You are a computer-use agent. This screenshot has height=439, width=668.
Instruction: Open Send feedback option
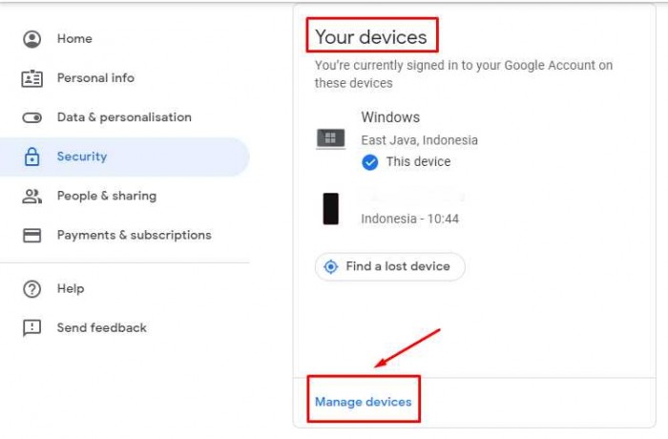[x=102, y=327]
